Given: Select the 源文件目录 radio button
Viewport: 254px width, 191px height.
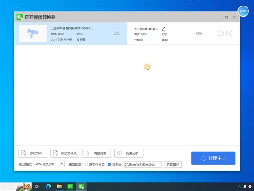Looking at the screenshot, I should (x=86, y=164).
